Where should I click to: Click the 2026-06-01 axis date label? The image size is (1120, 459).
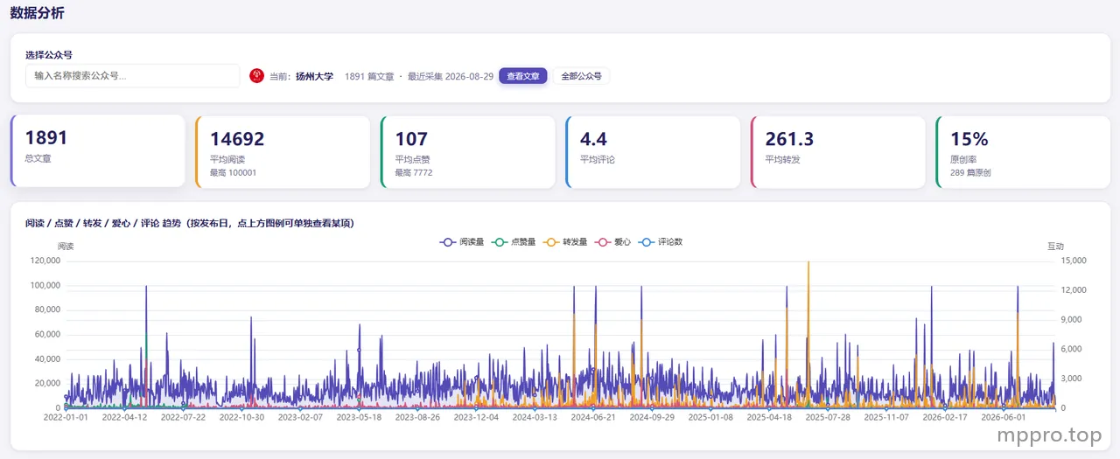[1004, 418]
